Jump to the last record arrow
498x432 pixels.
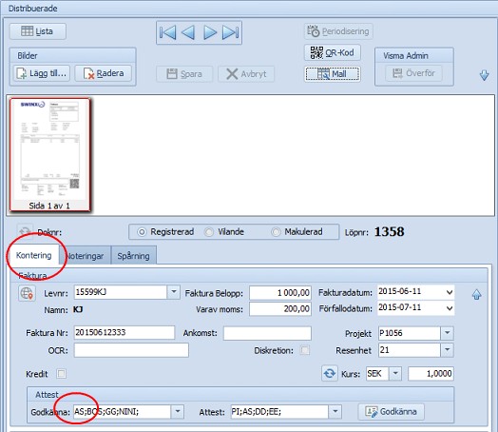tap(231, 32)
